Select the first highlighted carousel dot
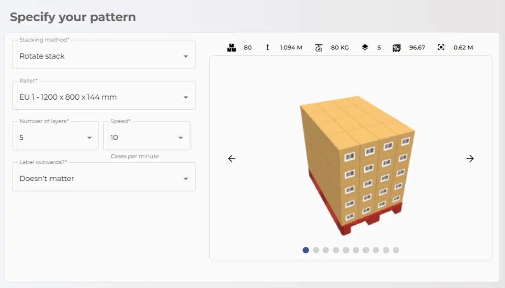The height and width of the screenshot is (288, 505). pyautogui.click(x=306, y=250)
